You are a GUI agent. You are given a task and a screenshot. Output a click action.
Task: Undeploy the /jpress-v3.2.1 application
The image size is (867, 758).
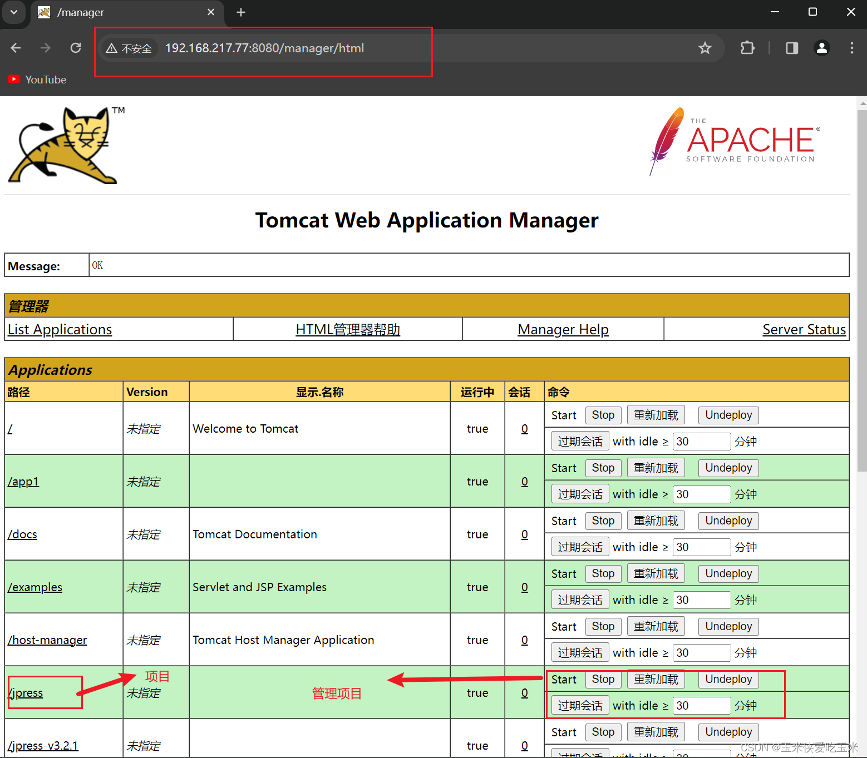(728, 732)
